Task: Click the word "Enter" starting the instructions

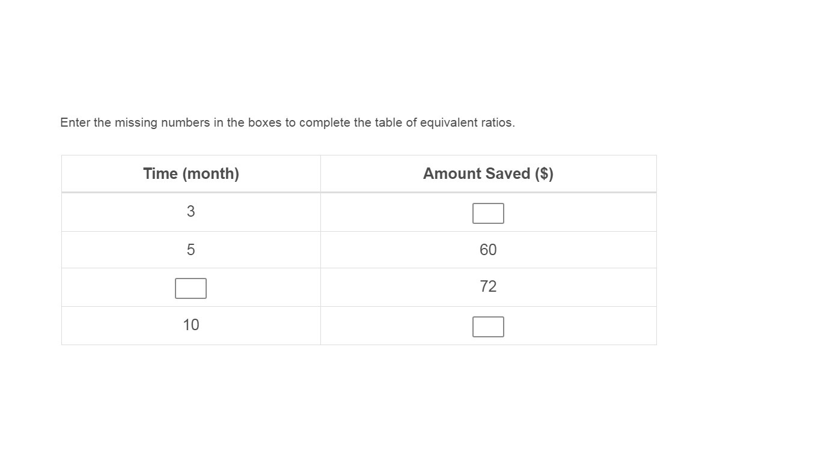Action: pos(75,122)
